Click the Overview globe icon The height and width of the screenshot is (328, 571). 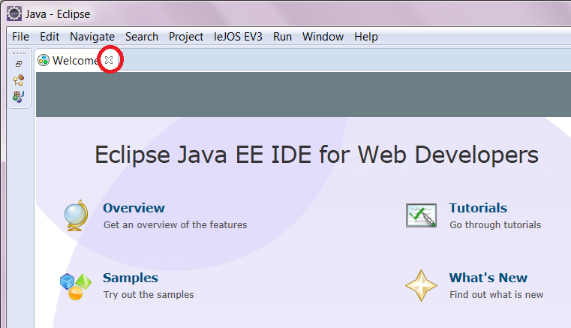click(77, 215)
